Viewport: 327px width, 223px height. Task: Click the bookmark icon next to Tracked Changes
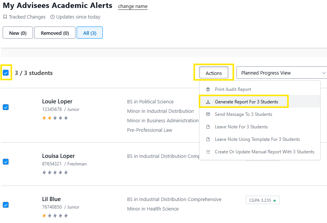tap(5, 17)
